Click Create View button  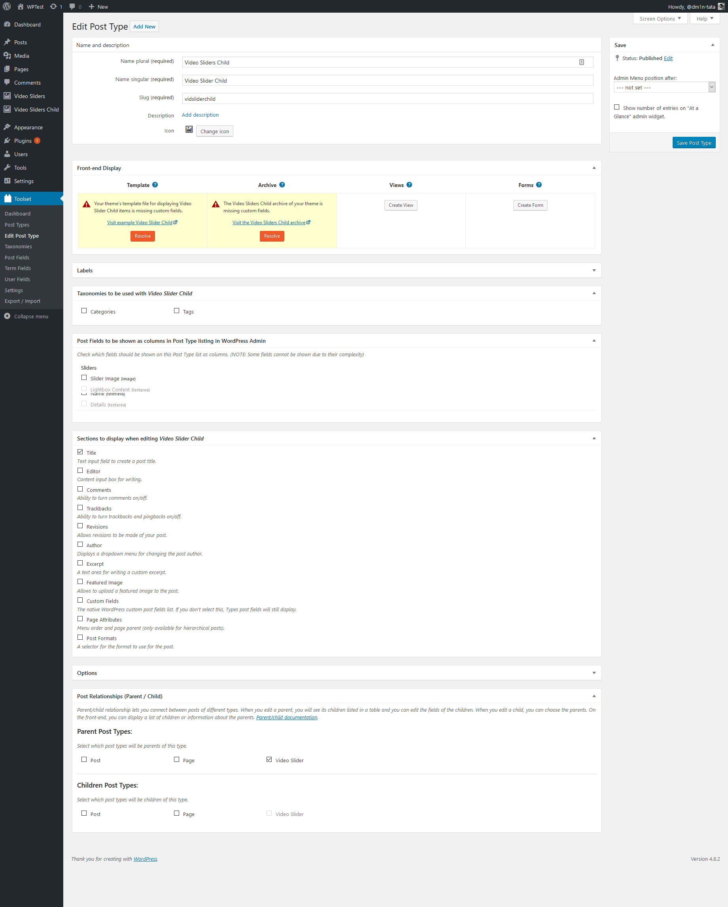point(401,205)
